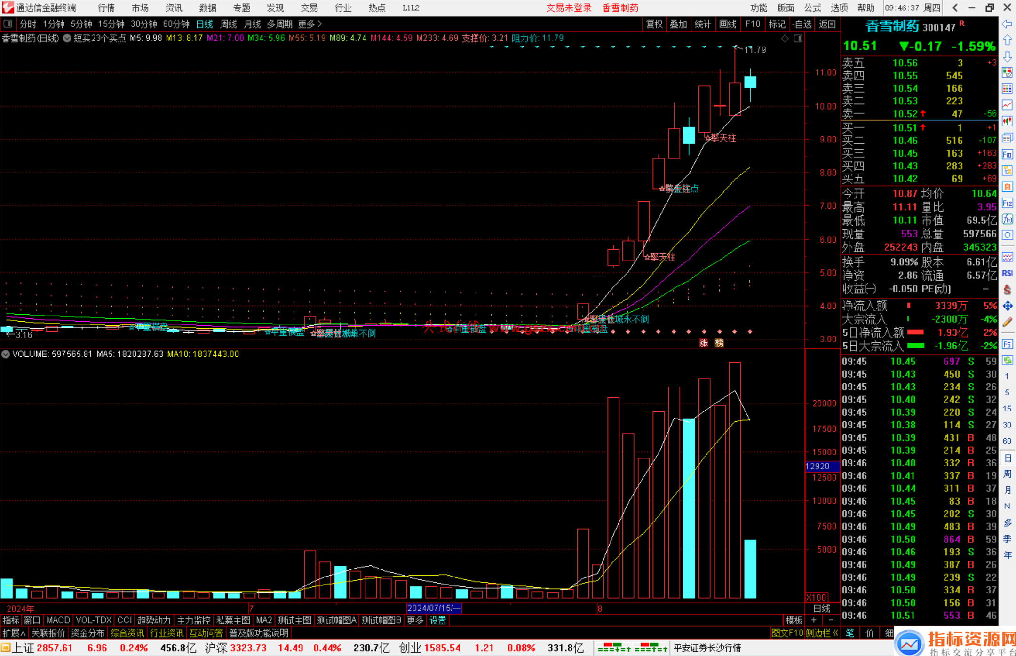Viewport: 1016px width, 656px height.
Task: Click the back arrow icon in right sidebar
Action: click(1007, 24)
